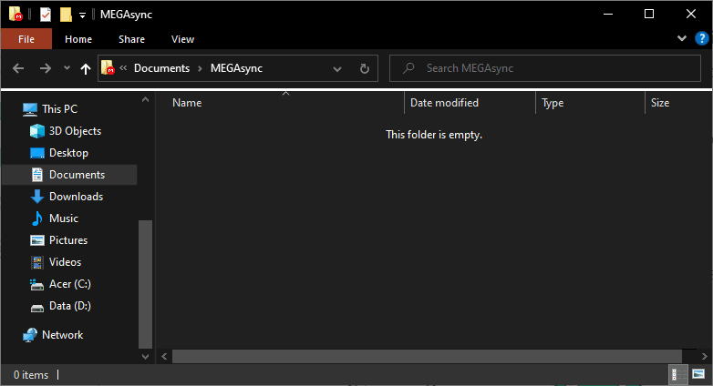Switch to Large icons view layout
The width and height of the screenshot is (713, 386).
click(x=698, y=374)
